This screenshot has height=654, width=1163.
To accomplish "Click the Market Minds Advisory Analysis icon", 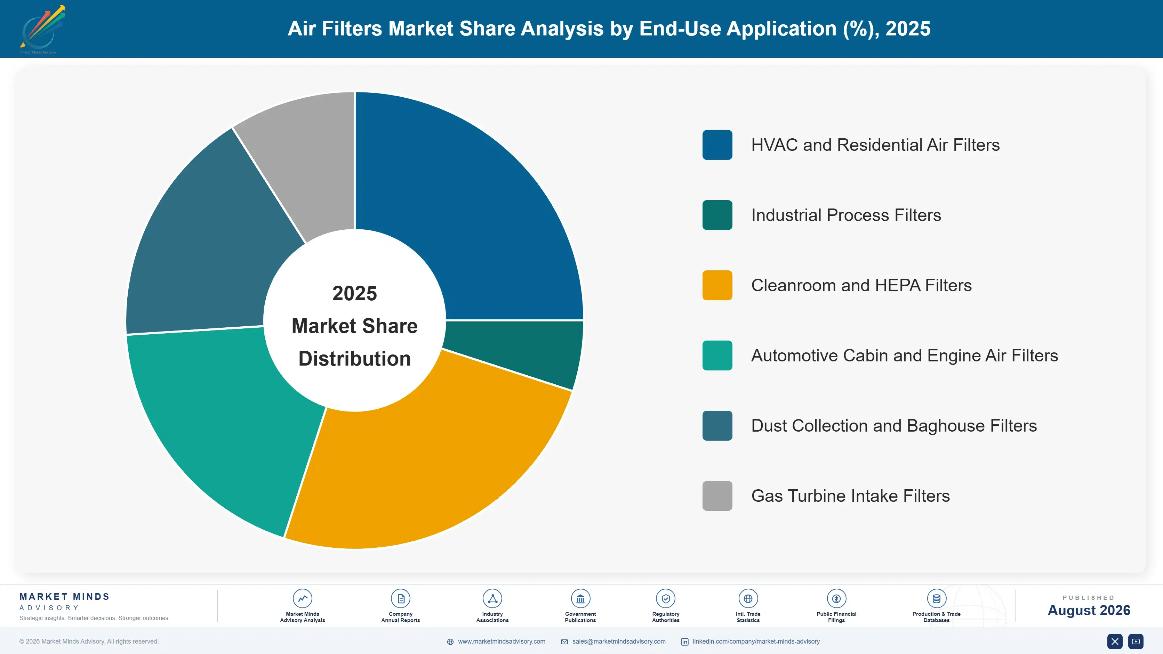I will tap(302, 598).
